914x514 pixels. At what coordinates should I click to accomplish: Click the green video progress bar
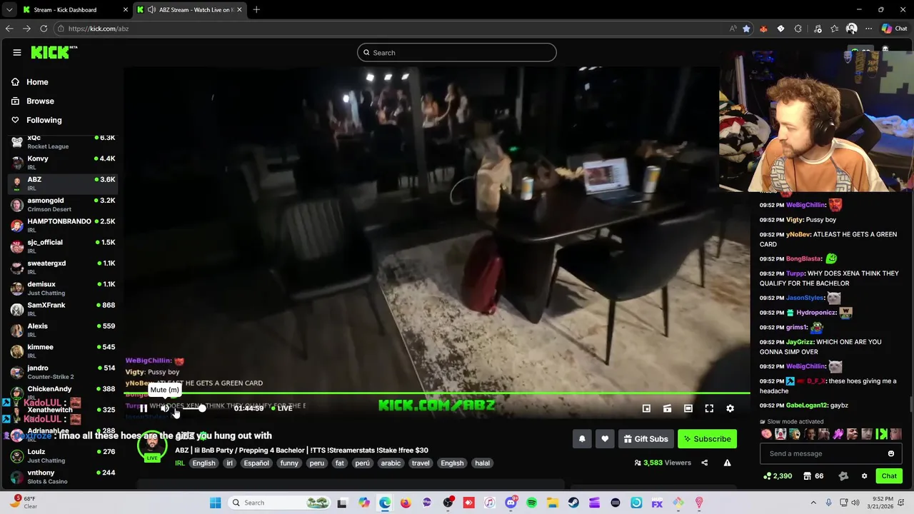click(x=437, y=393)
